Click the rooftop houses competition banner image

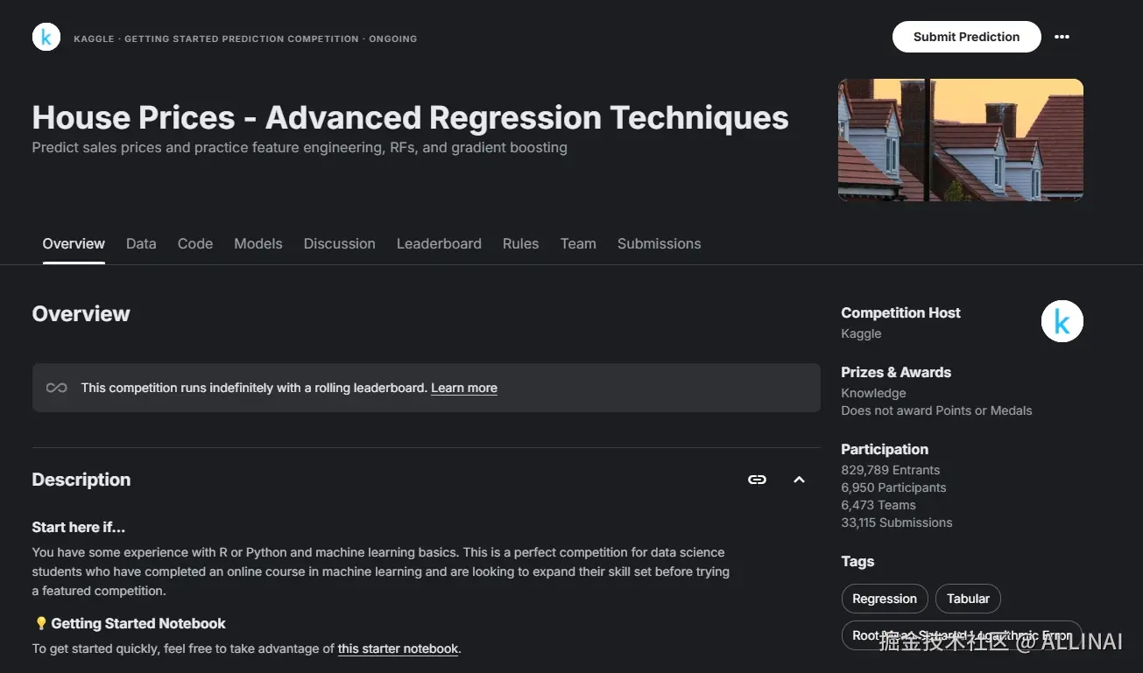coord(961,140)
